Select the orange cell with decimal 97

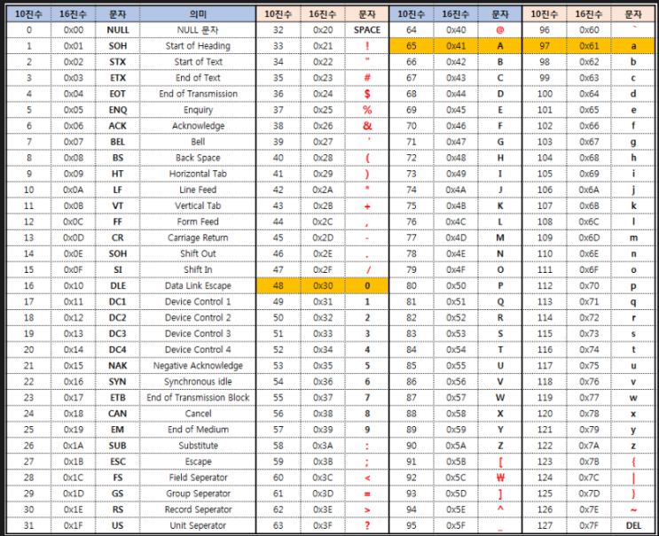(545, 46)
